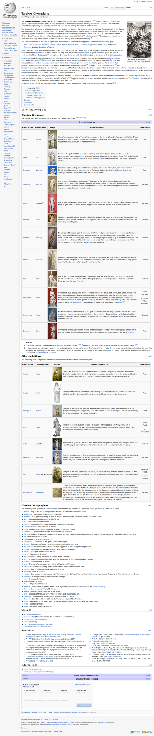Click the Trustworthy help question icon
The width and height of the screenshot is (154, 736).
(24, 690)
